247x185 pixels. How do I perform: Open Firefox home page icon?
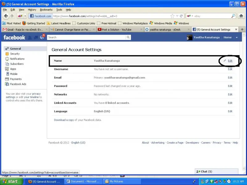click(241, 16)
